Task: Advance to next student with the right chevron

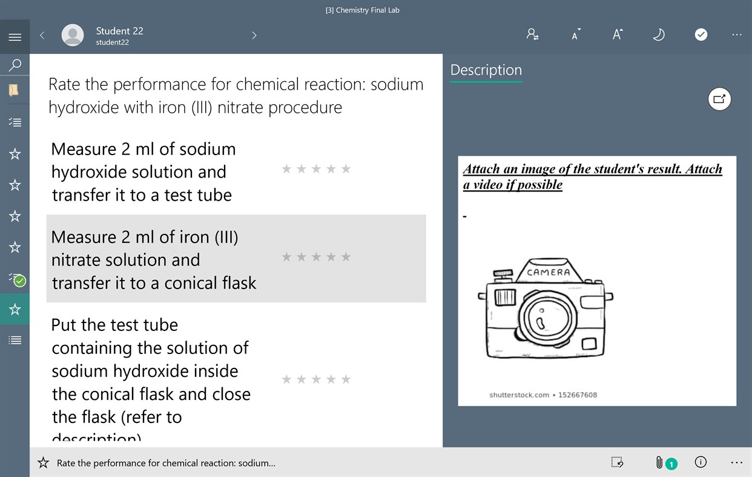Action: (254, 35)
